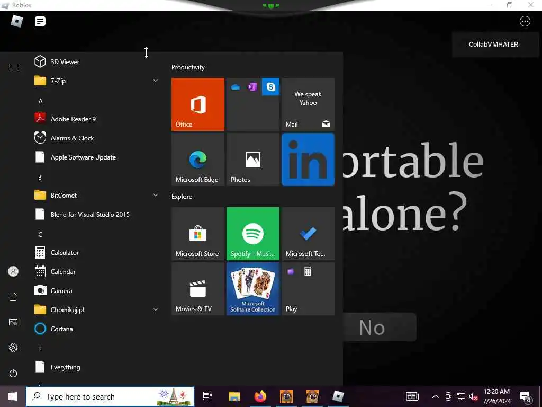Open the network tray icon
This screenshot has width=542, height=407.
461,396
